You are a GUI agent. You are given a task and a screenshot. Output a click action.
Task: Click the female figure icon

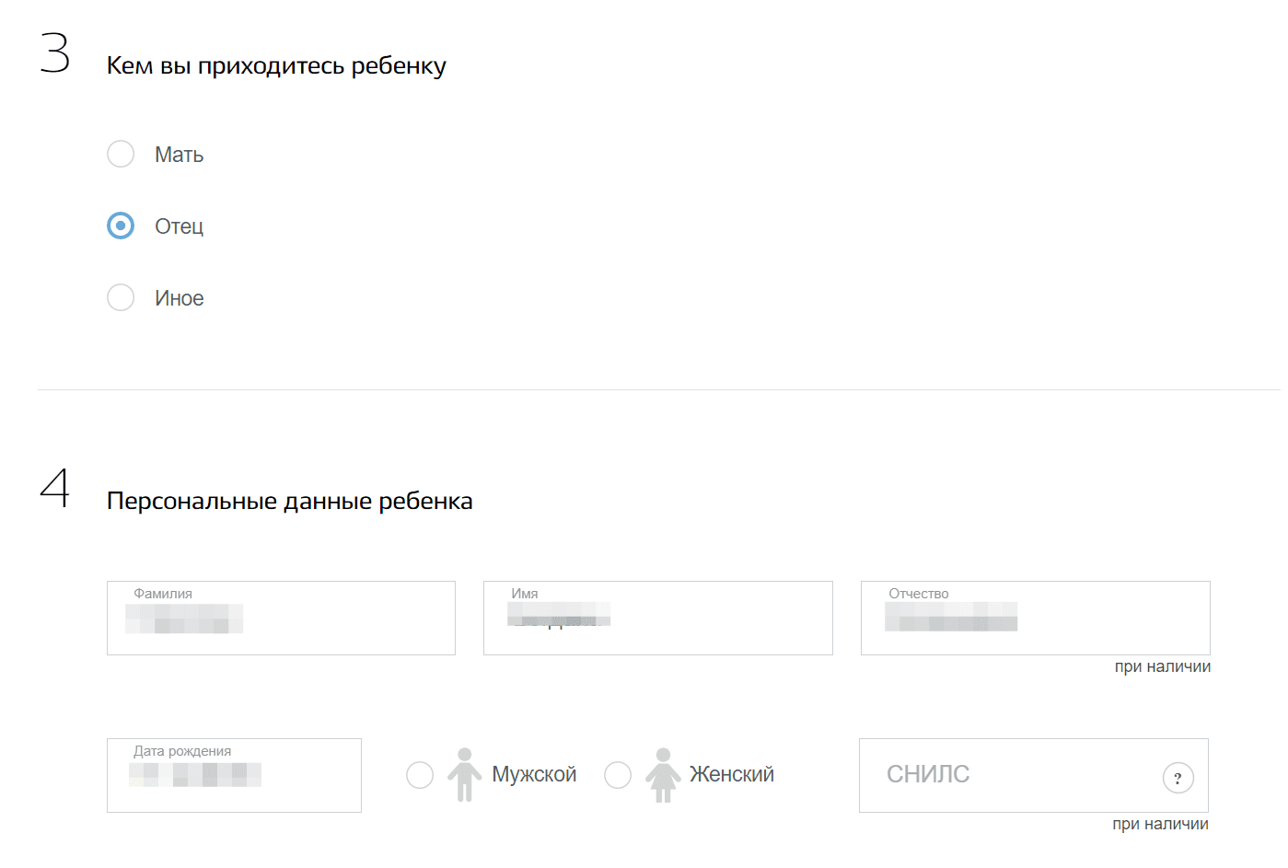click(x=663, y=775)
